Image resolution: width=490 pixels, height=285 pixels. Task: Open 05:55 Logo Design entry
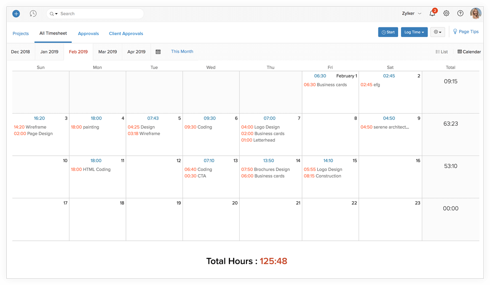[x=323, y=170]
